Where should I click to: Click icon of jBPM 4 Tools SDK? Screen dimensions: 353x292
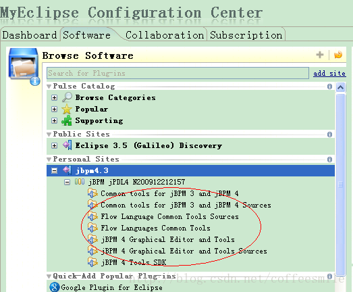pyautogui.click(x=92, y=262)
